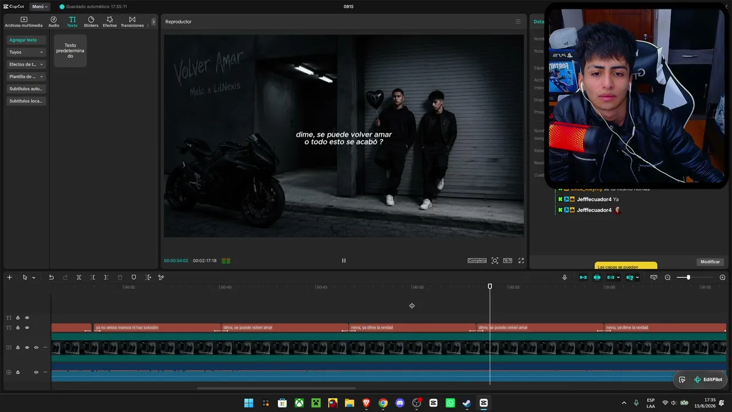Open the Windows Start menu
This screenshot has width=732, height=412.
coord(249,403)
